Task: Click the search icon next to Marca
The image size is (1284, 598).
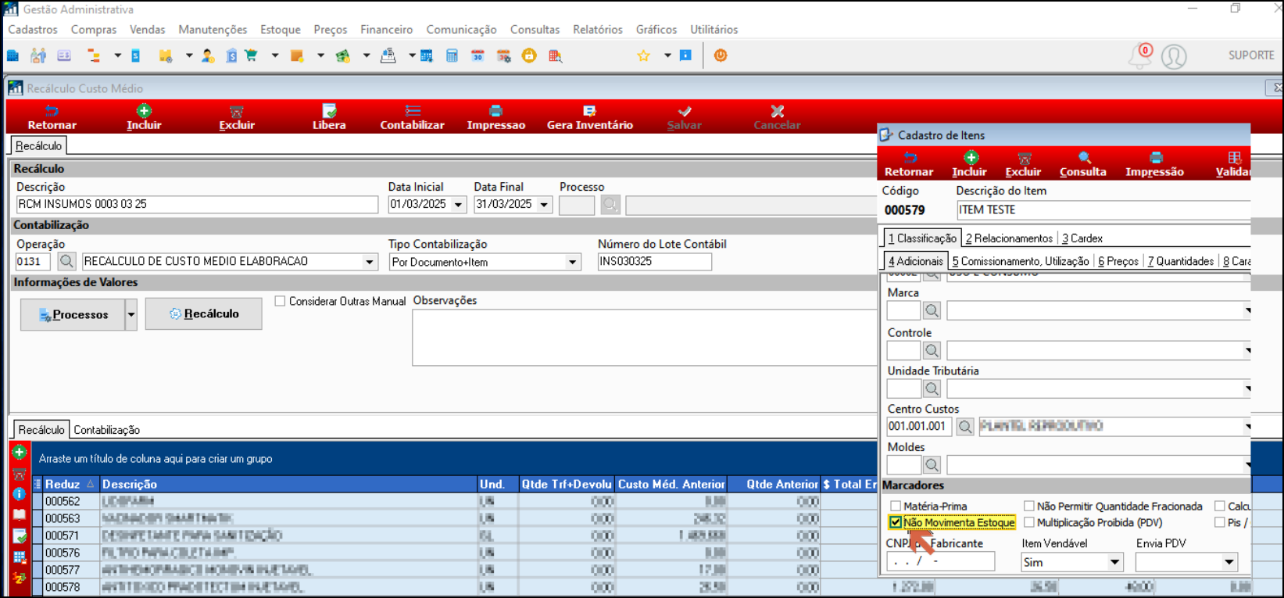Action: click(932, 310)
